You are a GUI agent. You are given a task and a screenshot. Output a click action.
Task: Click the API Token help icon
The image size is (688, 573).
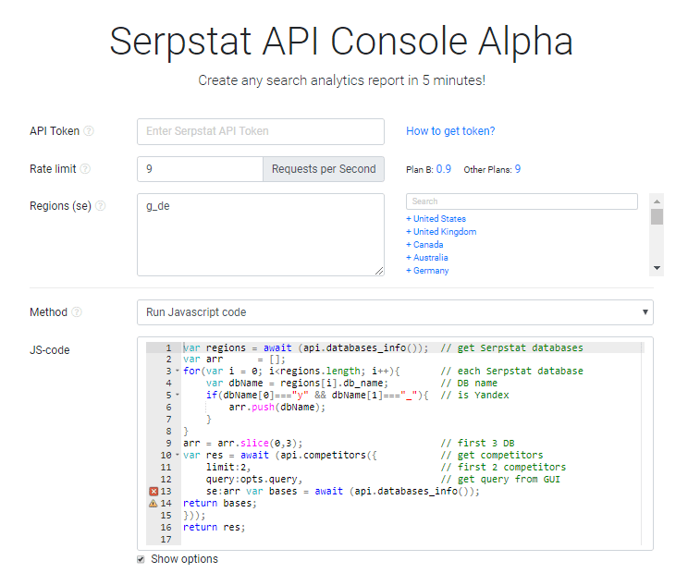[89, 131]
